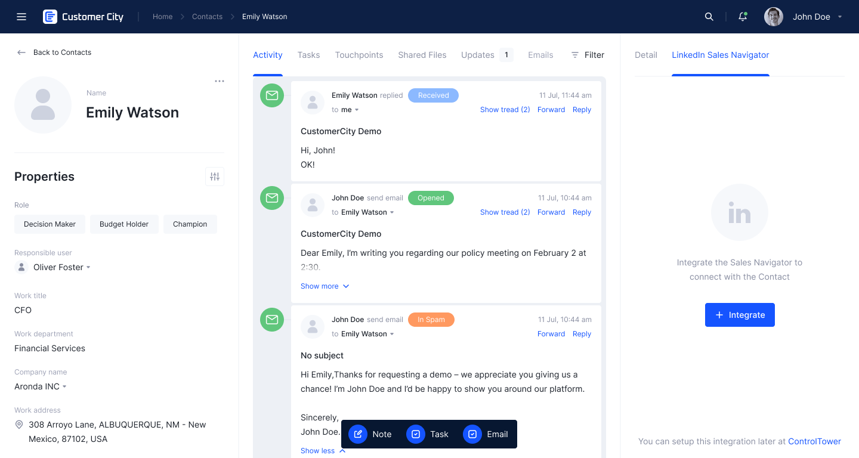Expand Show more on the Opened email

click(x=325, y=286)
